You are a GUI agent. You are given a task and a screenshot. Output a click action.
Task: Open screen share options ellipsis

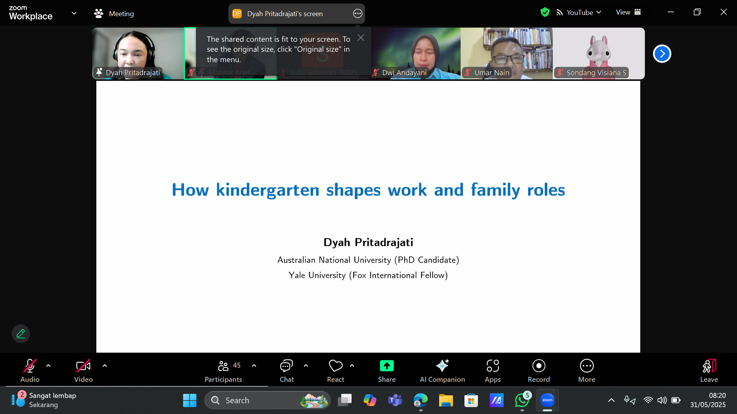click(357, 13)
